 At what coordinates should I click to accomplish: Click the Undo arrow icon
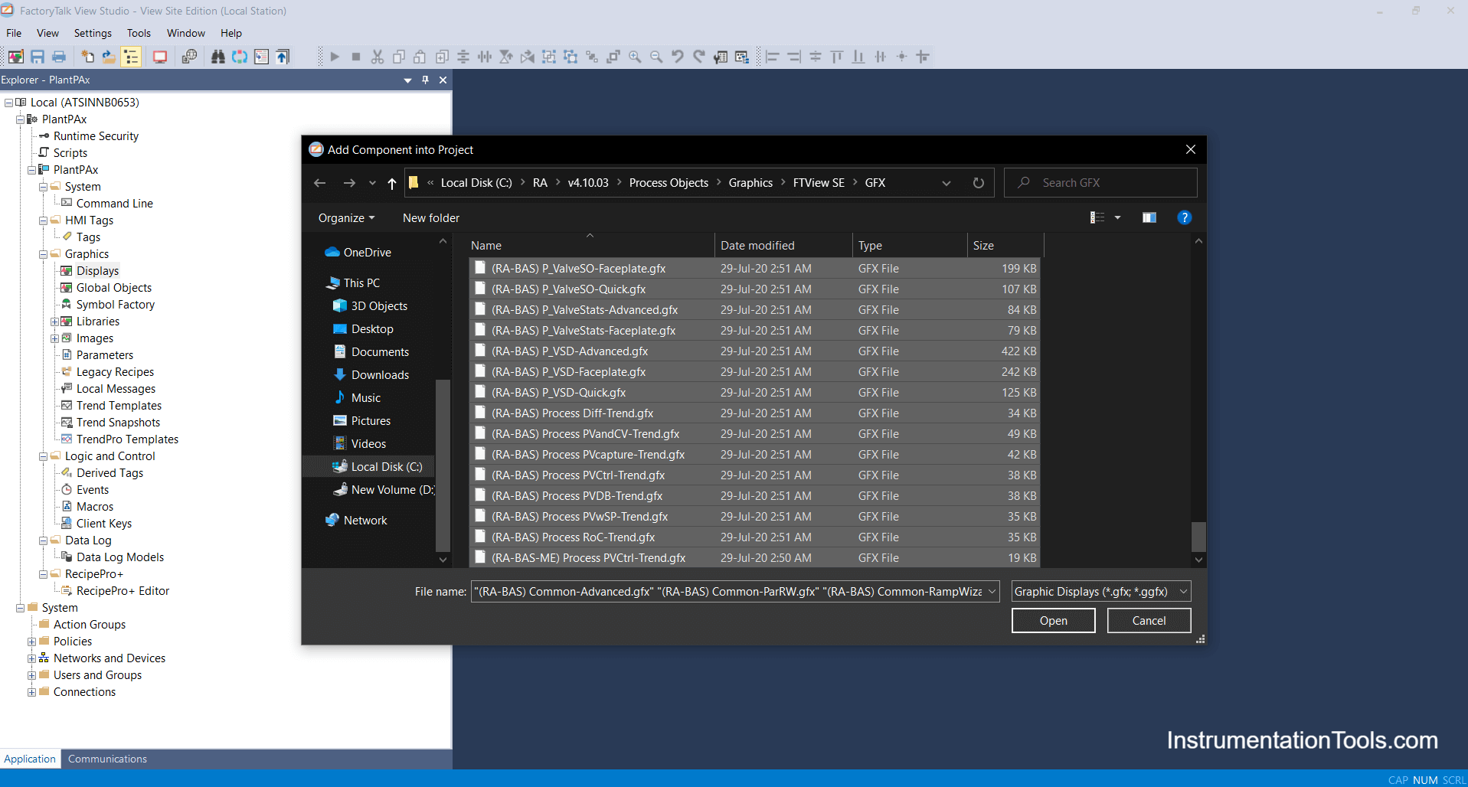678,57
